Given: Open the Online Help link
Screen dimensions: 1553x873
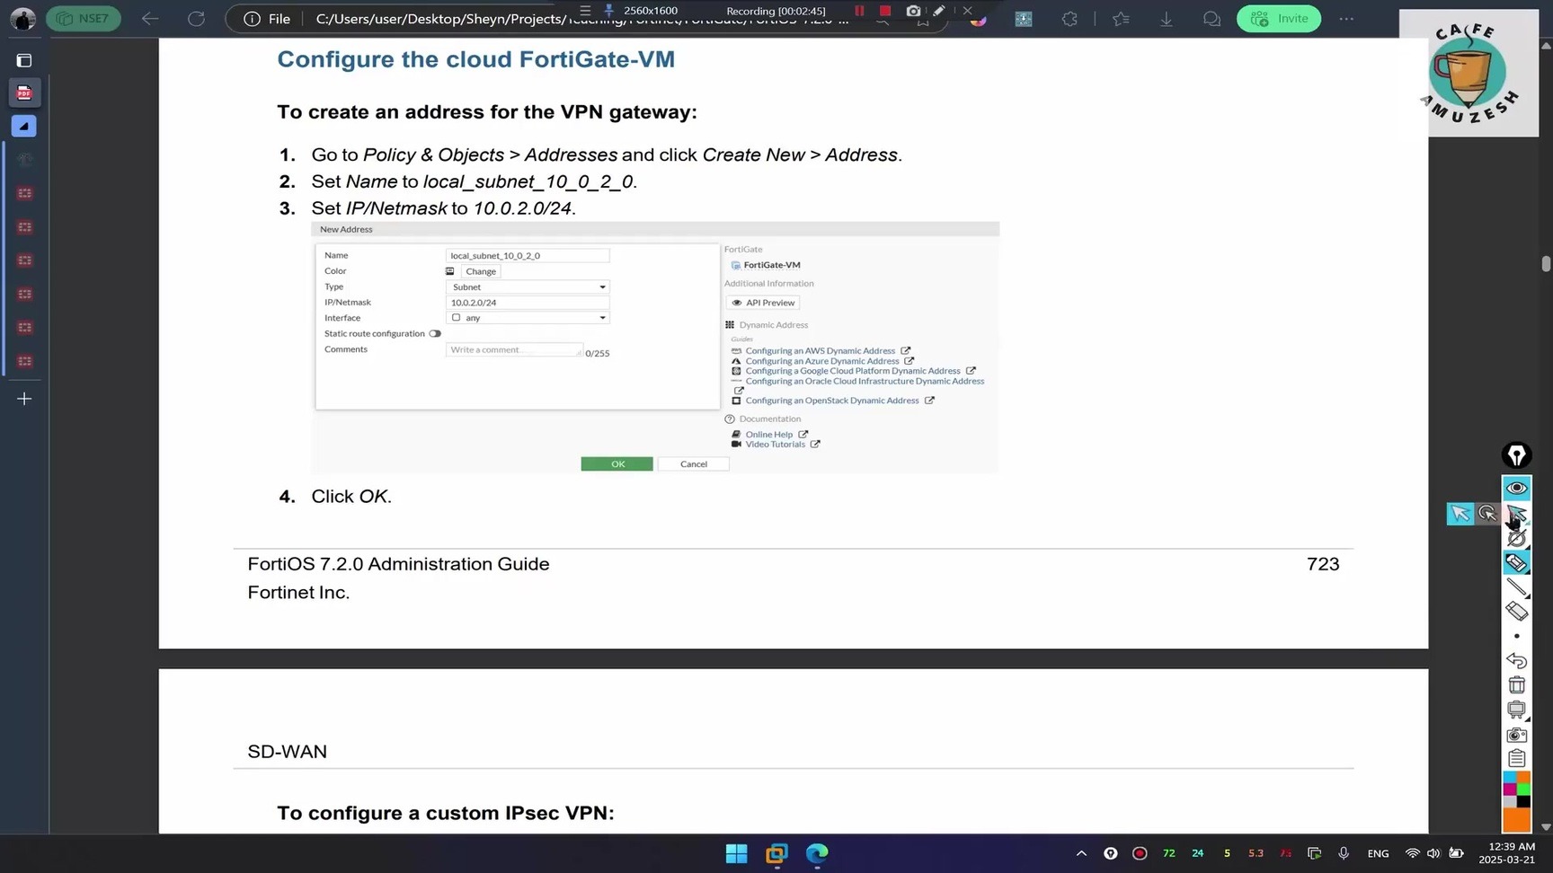Looking at the screenshot, I should [x=769, y=435].
